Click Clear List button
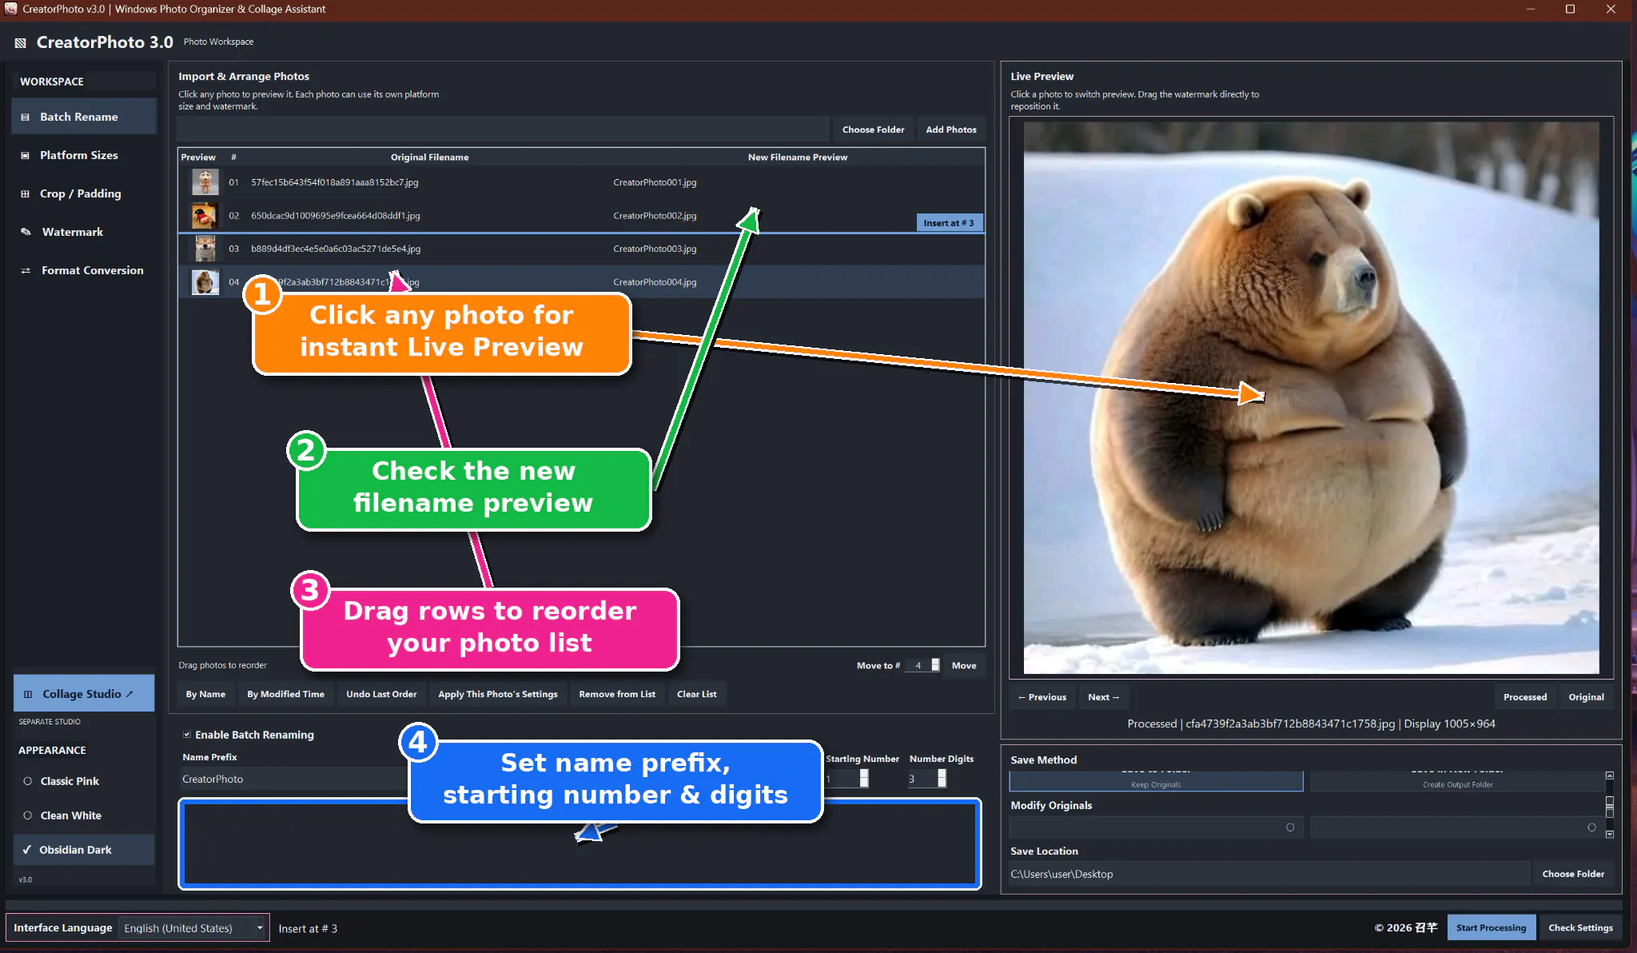Image resolution: width=1637 pixels, height=953 pixels. tap(696, 694)
